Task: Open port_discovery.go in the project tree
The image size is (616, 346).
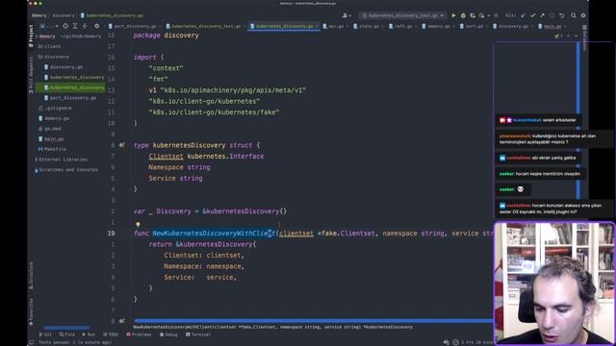Action: (70, 98)
